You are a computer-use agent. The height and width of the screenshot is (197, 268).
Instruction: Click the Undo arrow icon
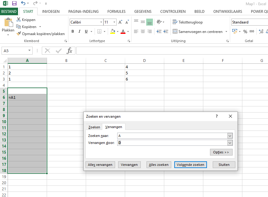[x=24, y=3]
